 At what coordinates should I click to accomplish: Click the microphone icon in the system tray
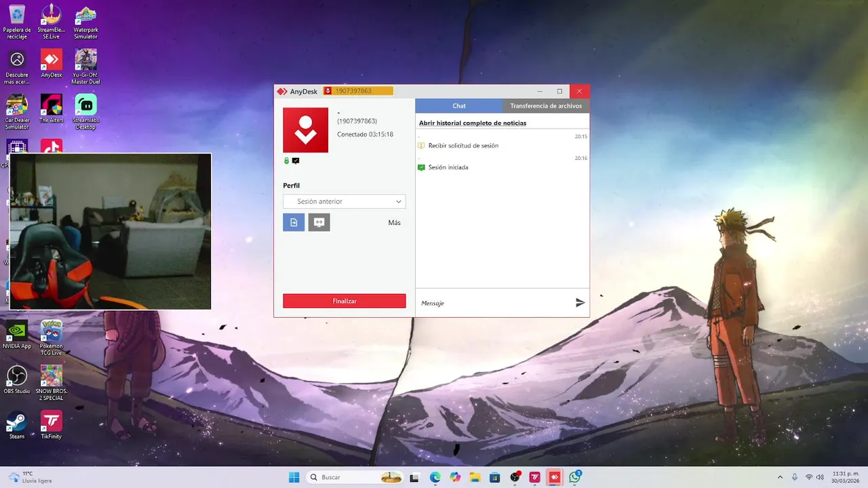point(795,477)
